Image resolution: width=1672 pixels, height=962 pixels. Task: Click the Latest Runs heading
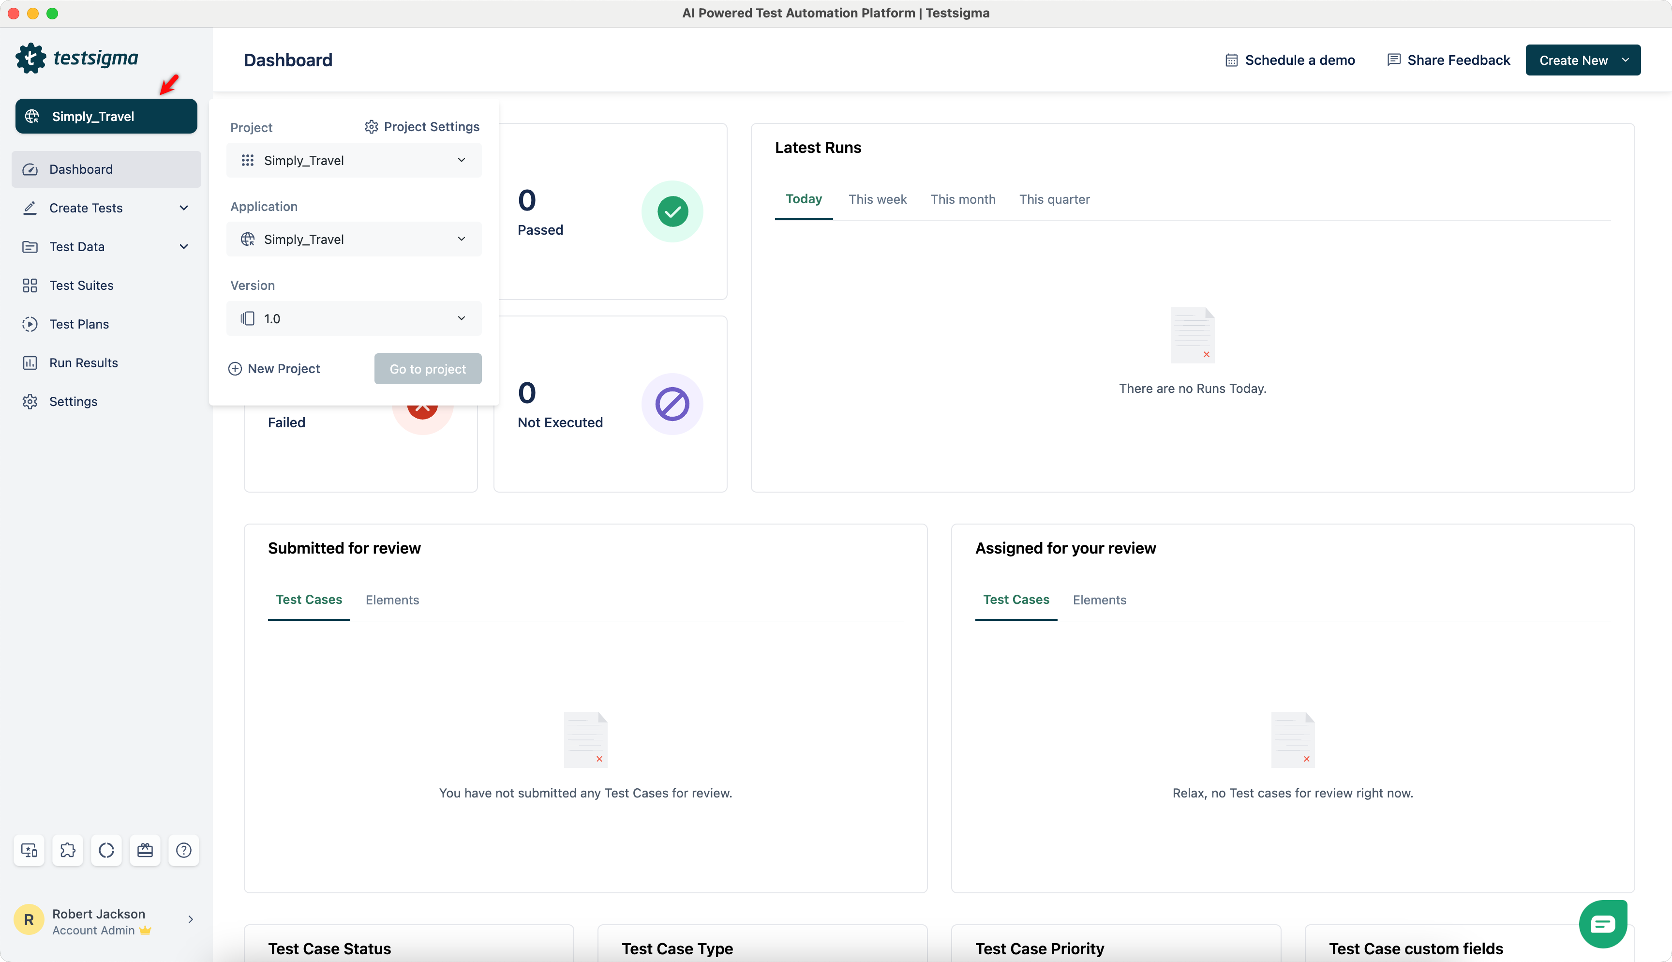coord(818,147)
